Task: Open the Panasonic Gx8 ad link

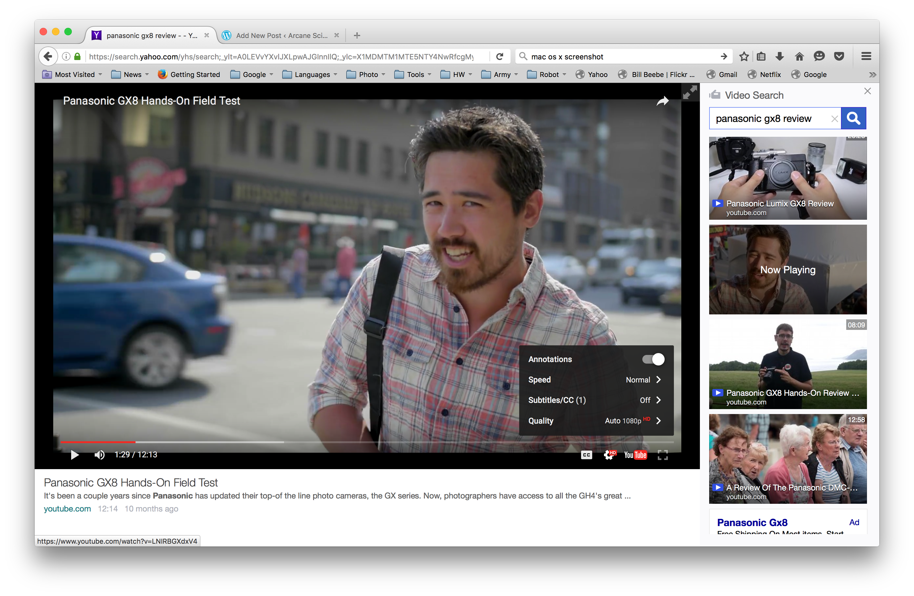Action: coord(752,523)
